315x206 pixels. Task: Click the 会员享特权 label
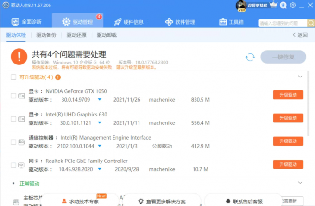pos(258,6)
